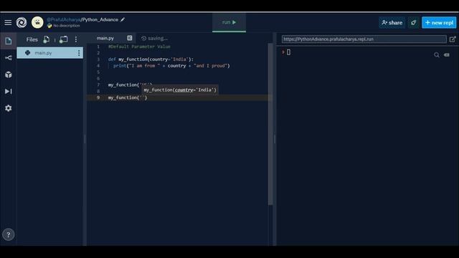Image resolution: width=459 pixels, height=258 pixels.
Task: Click editor vertical scrollbar
Action: [x=270, y=124]
